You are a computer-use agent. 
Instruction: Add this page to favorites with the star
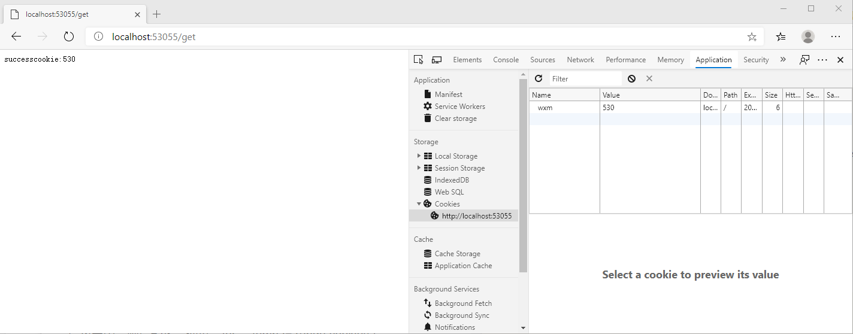point(752,37)
